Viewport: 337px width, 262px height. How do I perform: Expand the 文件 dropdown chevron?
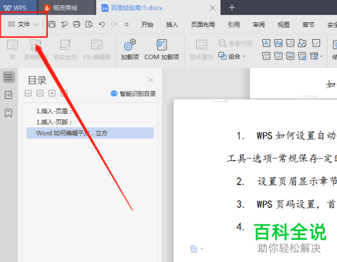click(36, 24)
